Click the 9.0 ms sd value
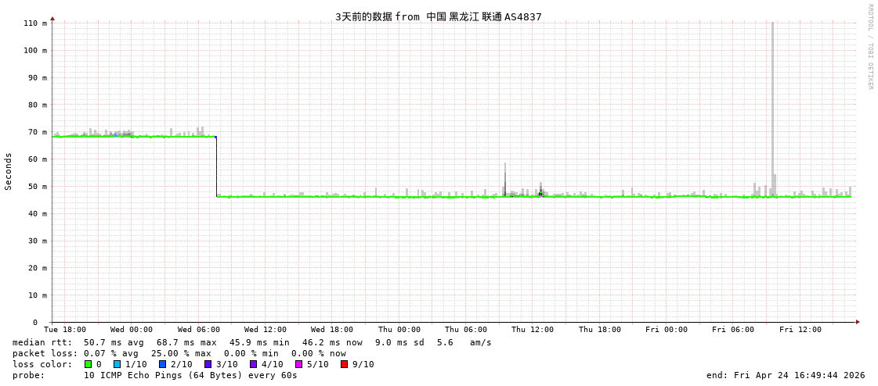Screen dimensions: 878x386 pyautogui.click(x=400, y=342)
